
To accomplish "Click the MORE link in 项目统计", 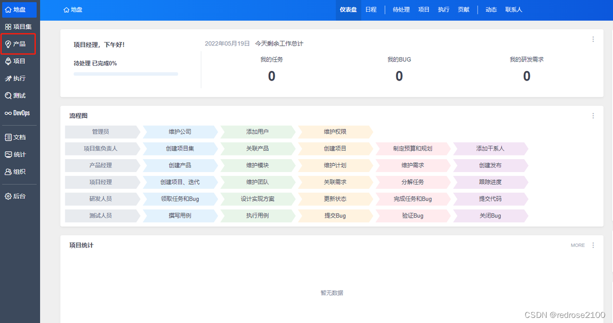I will (x=578, y=245).
